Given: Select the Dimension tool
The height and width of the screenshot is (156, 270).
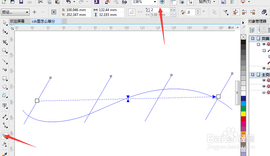Looking at the screenshot, I should (5, 117).
